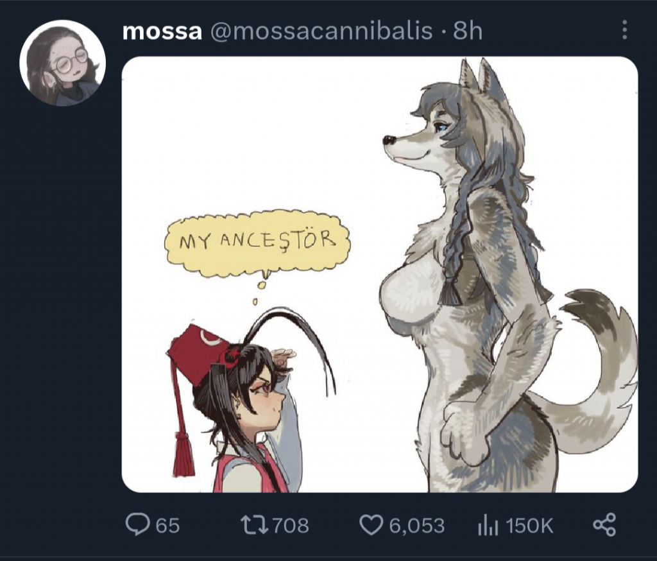Click the 65 replies count
Viewport: 657px width, 561px height.
[x=167, y=525]
